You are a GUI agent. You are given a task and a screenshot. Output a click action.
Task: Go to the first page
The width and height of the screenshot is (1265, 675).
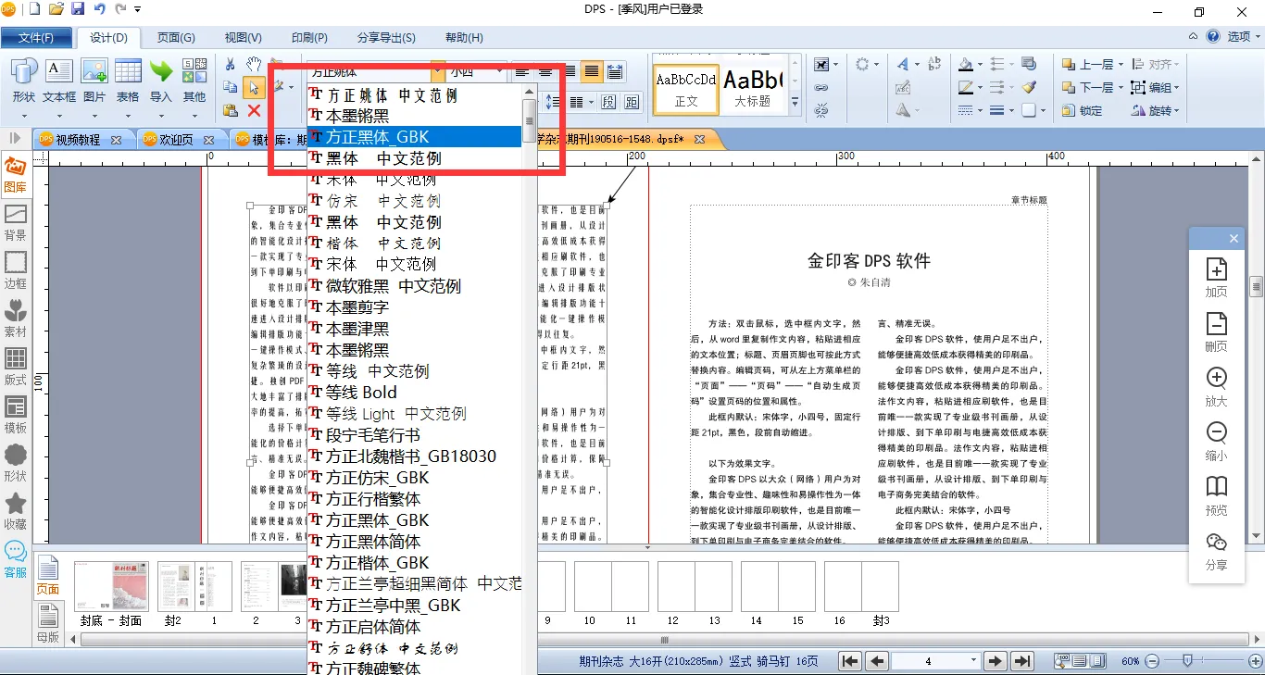point(849,661)
